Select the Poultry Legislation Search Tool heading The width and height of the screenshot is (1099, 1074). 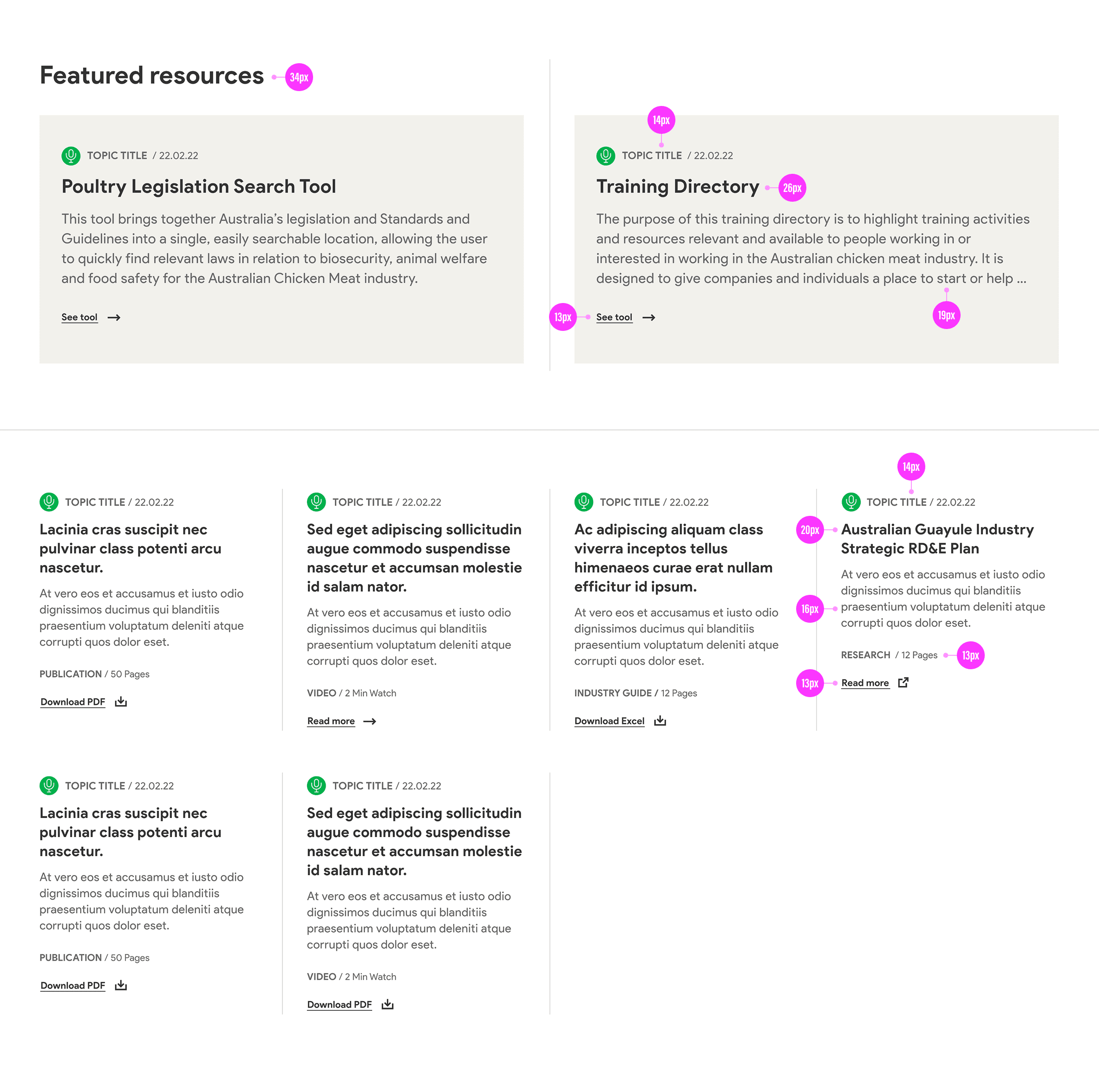pos(198,187)
